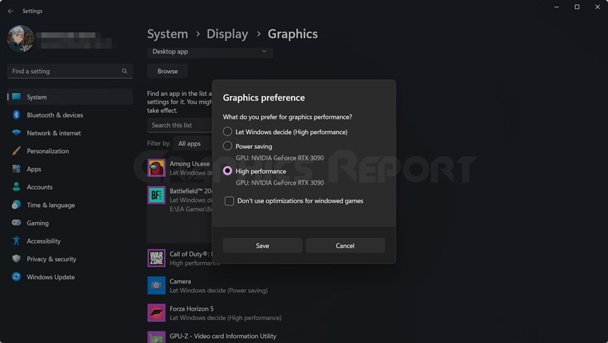Select the System monitor icon in sidebar
This screenshot has width=608, height=343.
click(16, 97)
